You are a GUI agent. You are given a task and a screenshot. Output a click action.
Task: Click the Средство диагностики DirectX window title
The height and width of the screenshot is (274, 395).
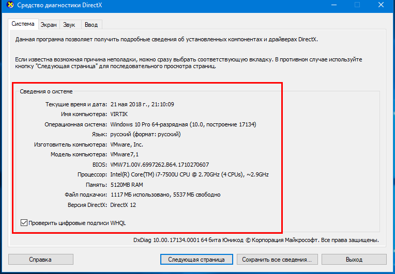point(59,5)
